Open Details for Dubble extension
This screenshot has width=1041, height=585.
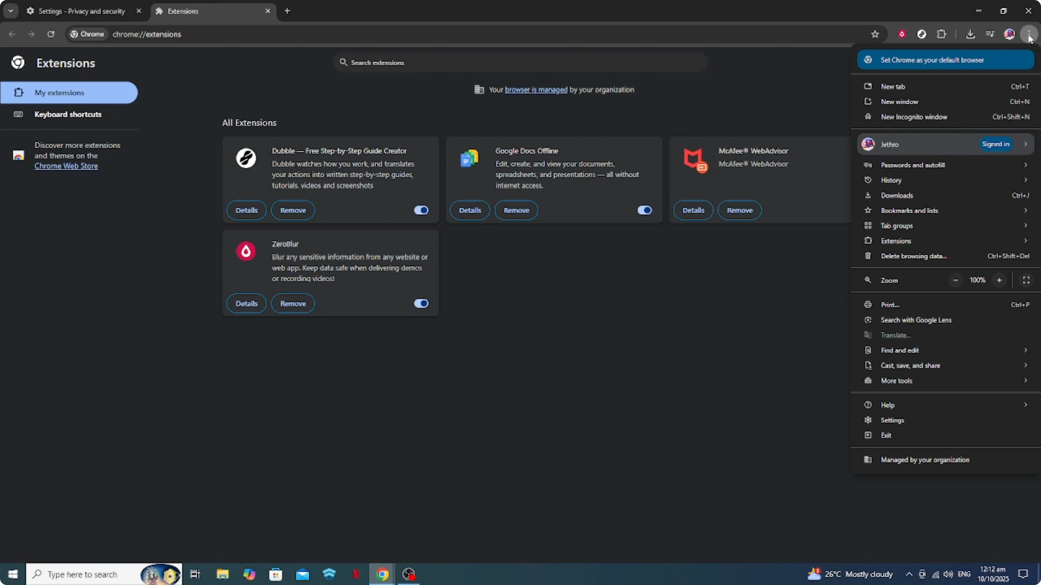[246, 210]
